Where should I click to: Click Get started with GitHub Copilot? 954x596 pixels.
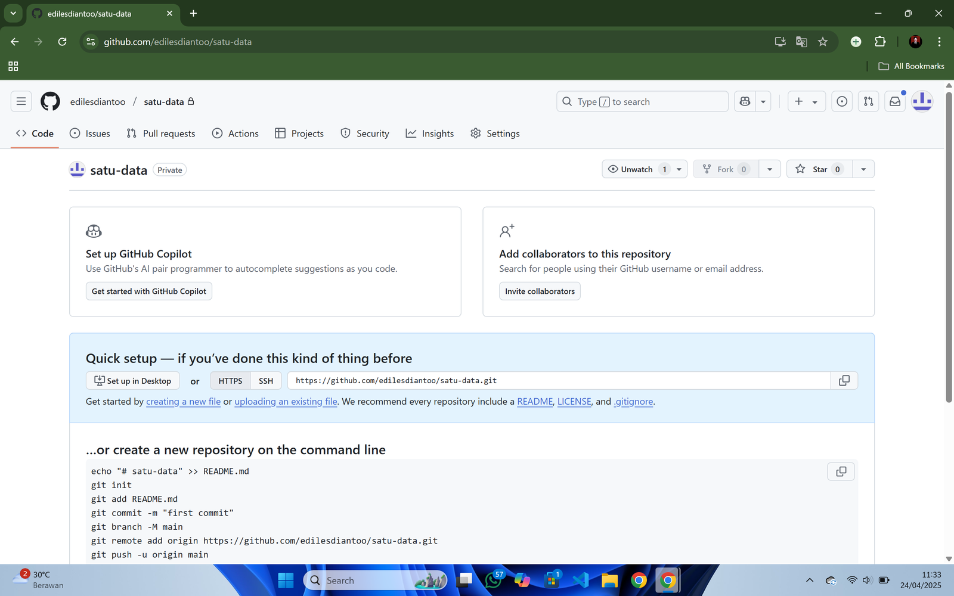click(149, 291)
